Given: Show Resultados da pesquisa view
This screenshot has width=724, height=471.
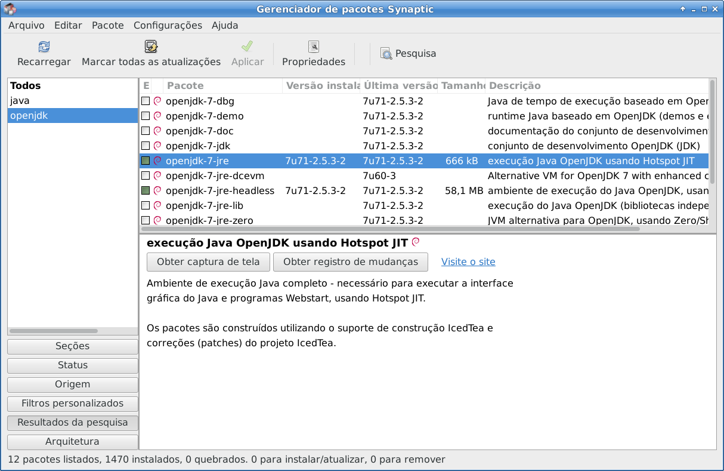Looking at the screenshot, I should (x=73, y=423).
